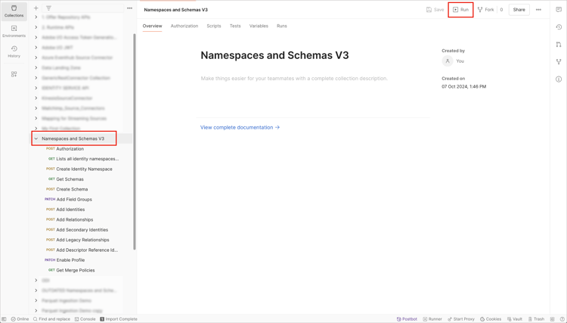
Task: Click the Import Complete status entry
Action: pos(119,319)
